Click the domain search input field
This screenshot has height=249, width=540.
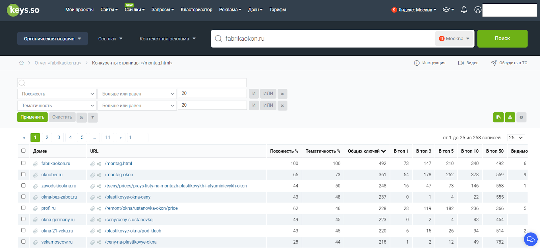pyautogui.click(x=323, y=39)
